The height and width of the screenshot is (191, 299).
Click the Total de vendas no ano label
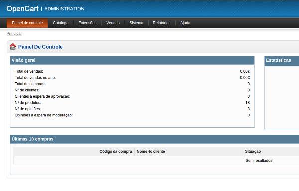click(35, 78)
